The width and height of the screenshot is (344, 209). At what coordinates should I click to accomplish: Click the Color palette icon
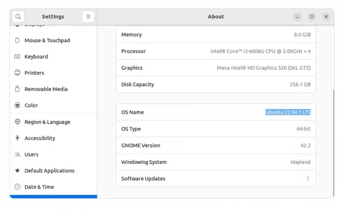tap(17, 106)
